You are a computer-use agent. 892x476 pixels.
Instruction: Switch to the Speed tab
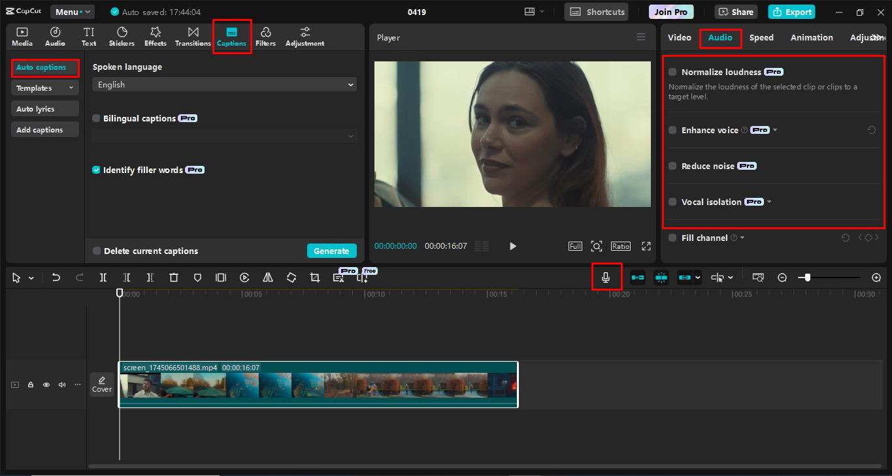[761, 38]
